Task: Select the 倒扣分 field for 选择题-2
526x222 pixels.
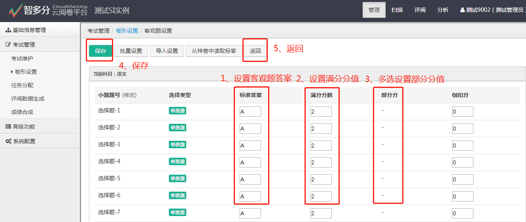Action: 463,129
